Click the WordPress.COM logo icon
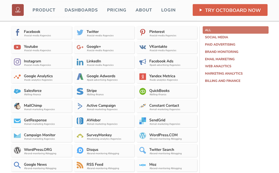 (x=143, y=136)
